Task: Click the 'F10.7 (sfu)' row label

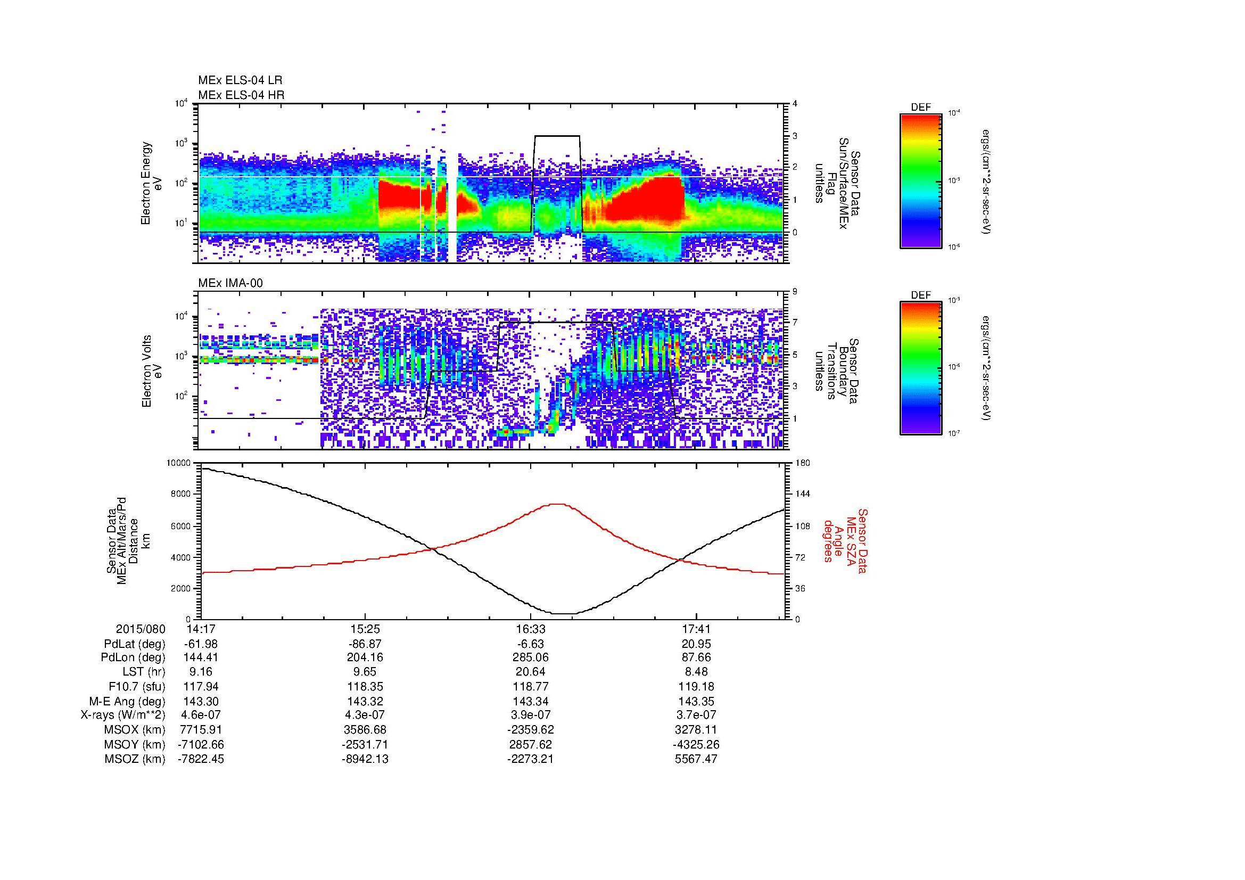Action: (x=137, y=687)
